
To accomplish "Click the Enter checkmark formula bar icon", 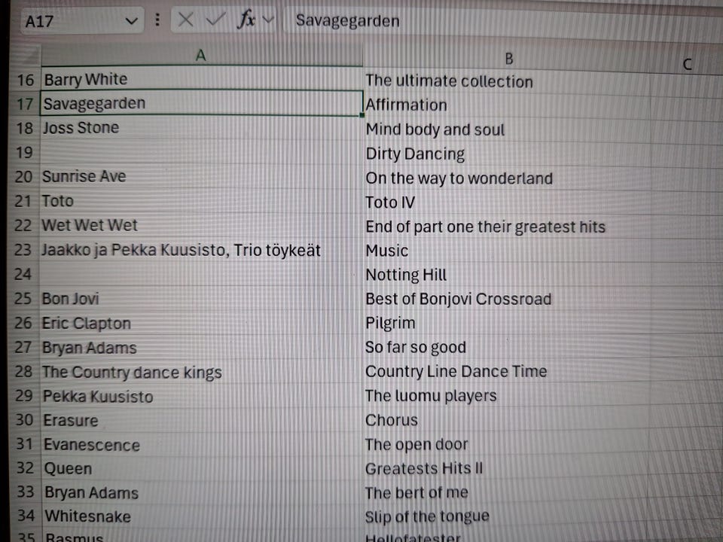I will click(x=215, y=20).
